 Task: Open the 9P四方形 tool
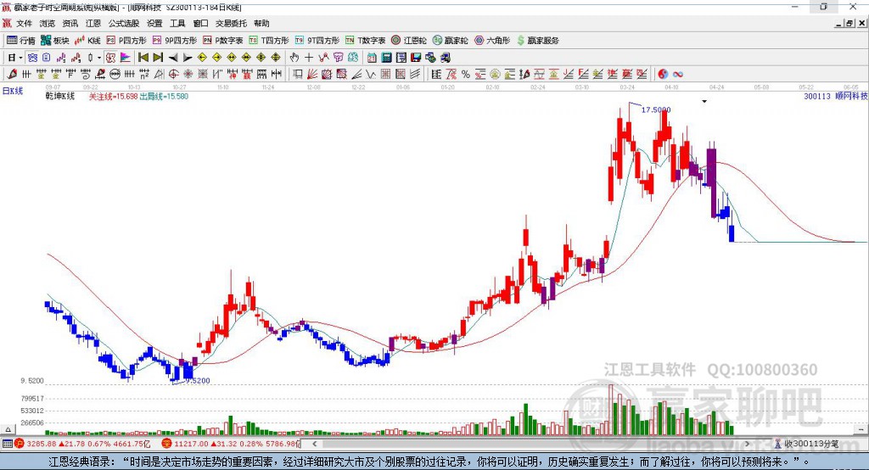(x=175, y=41)
